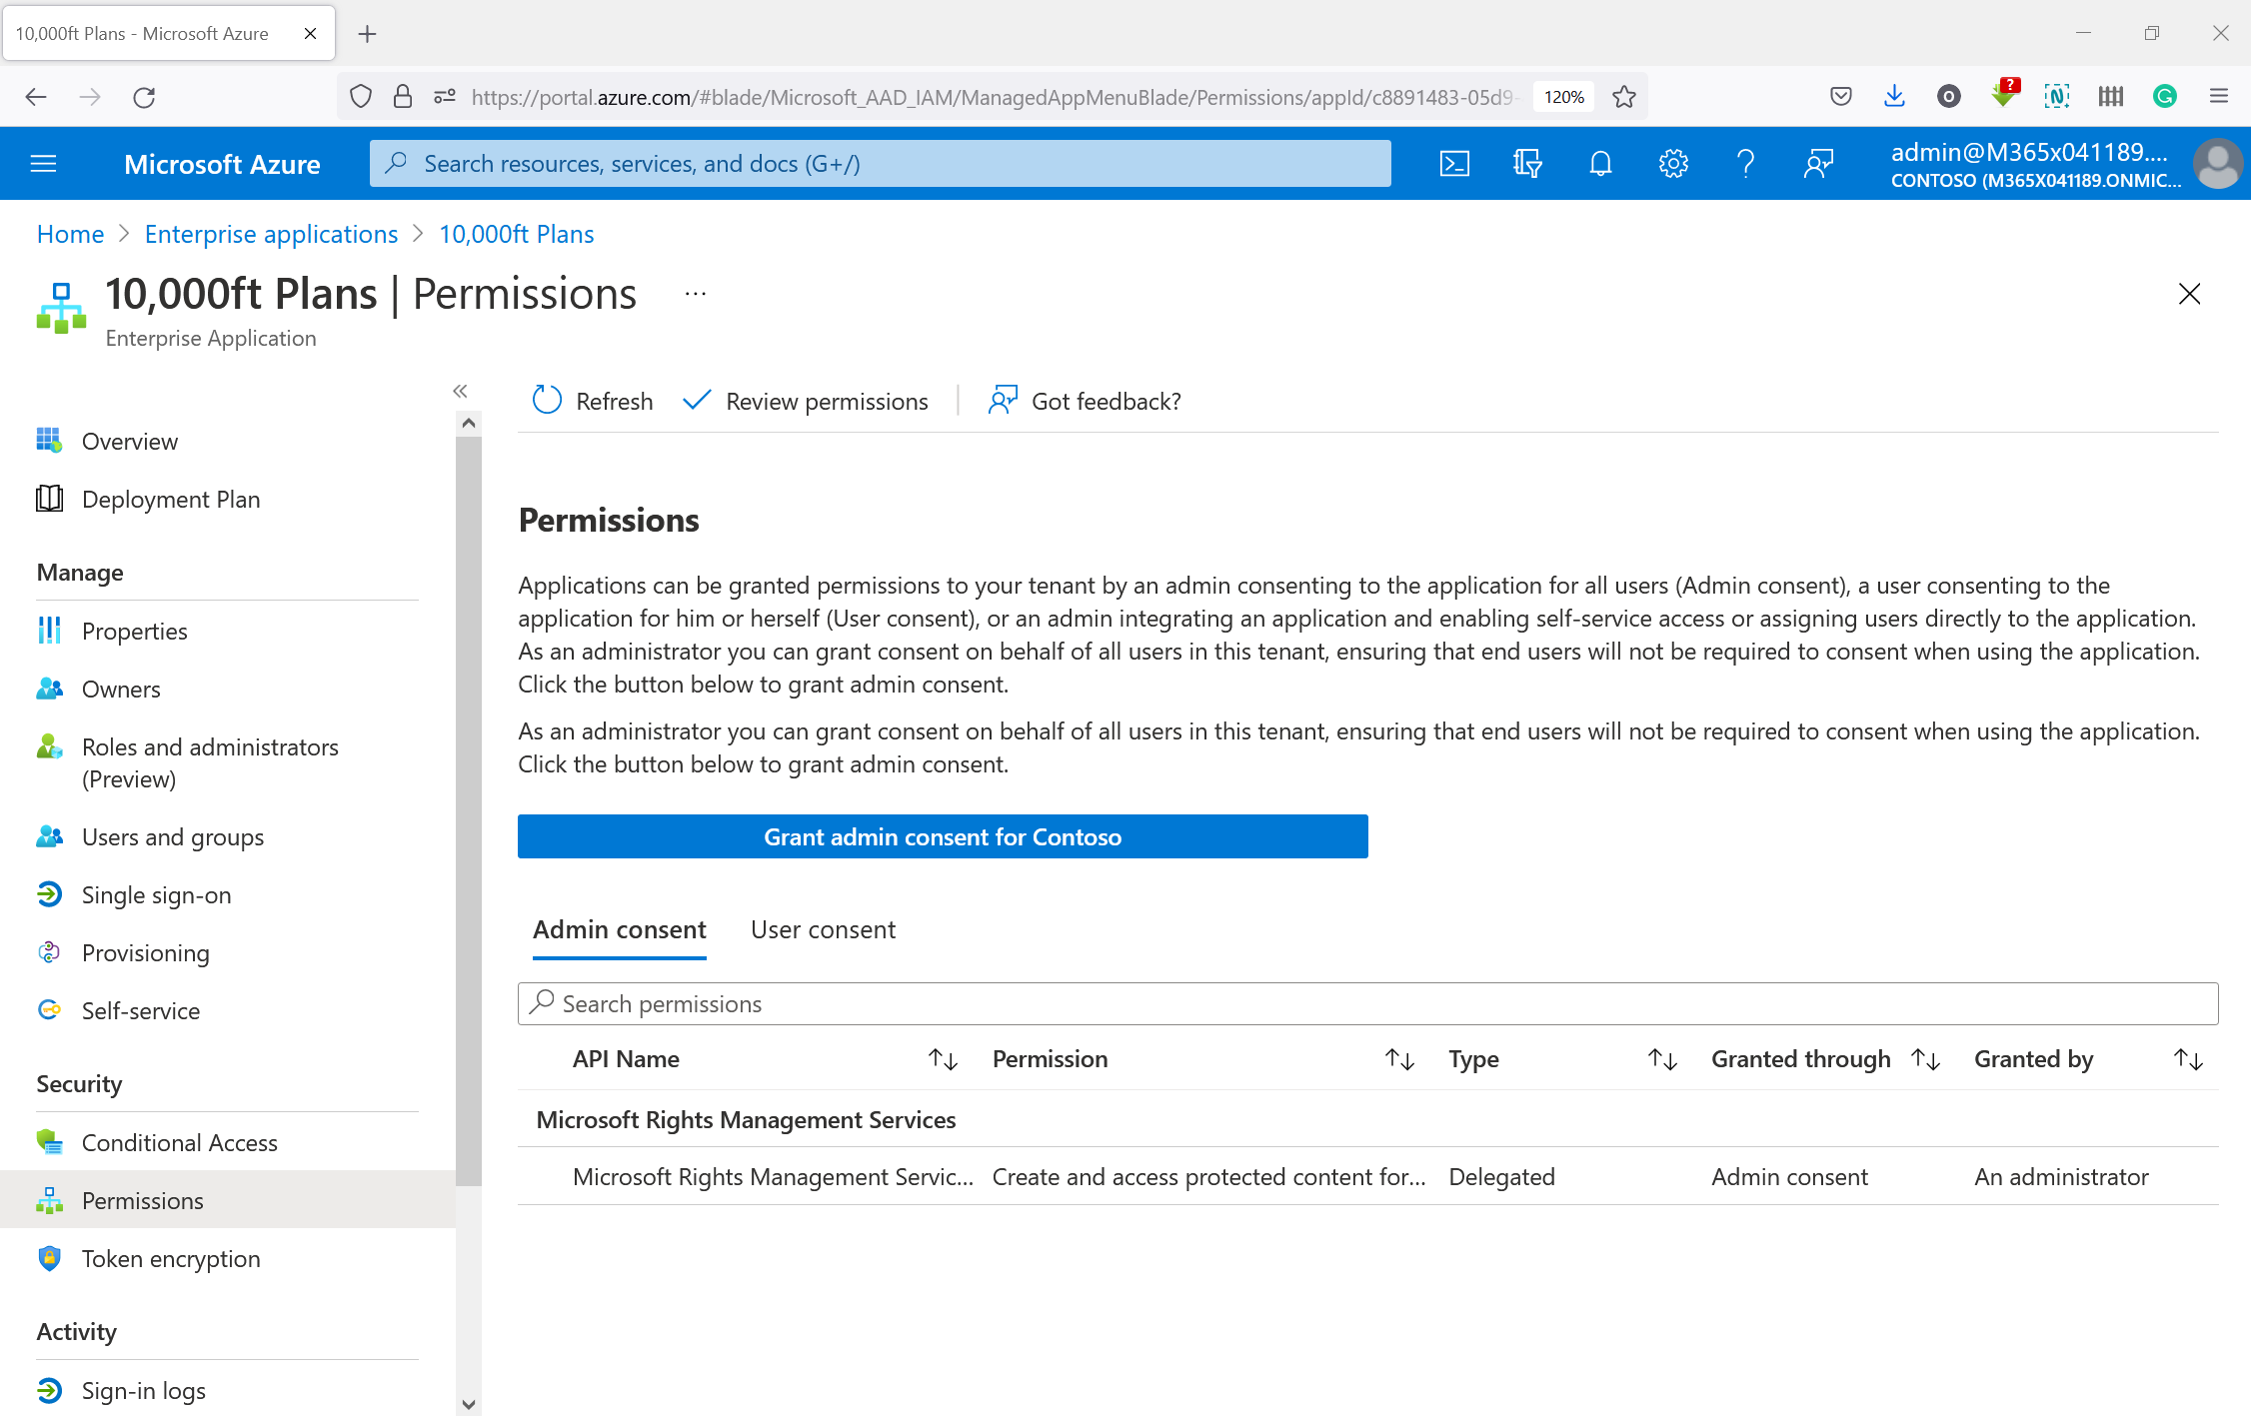This screenshot has height=1416, width=2251.
Task: Open the help question mark icon
Action: (x=1745, y=163)
